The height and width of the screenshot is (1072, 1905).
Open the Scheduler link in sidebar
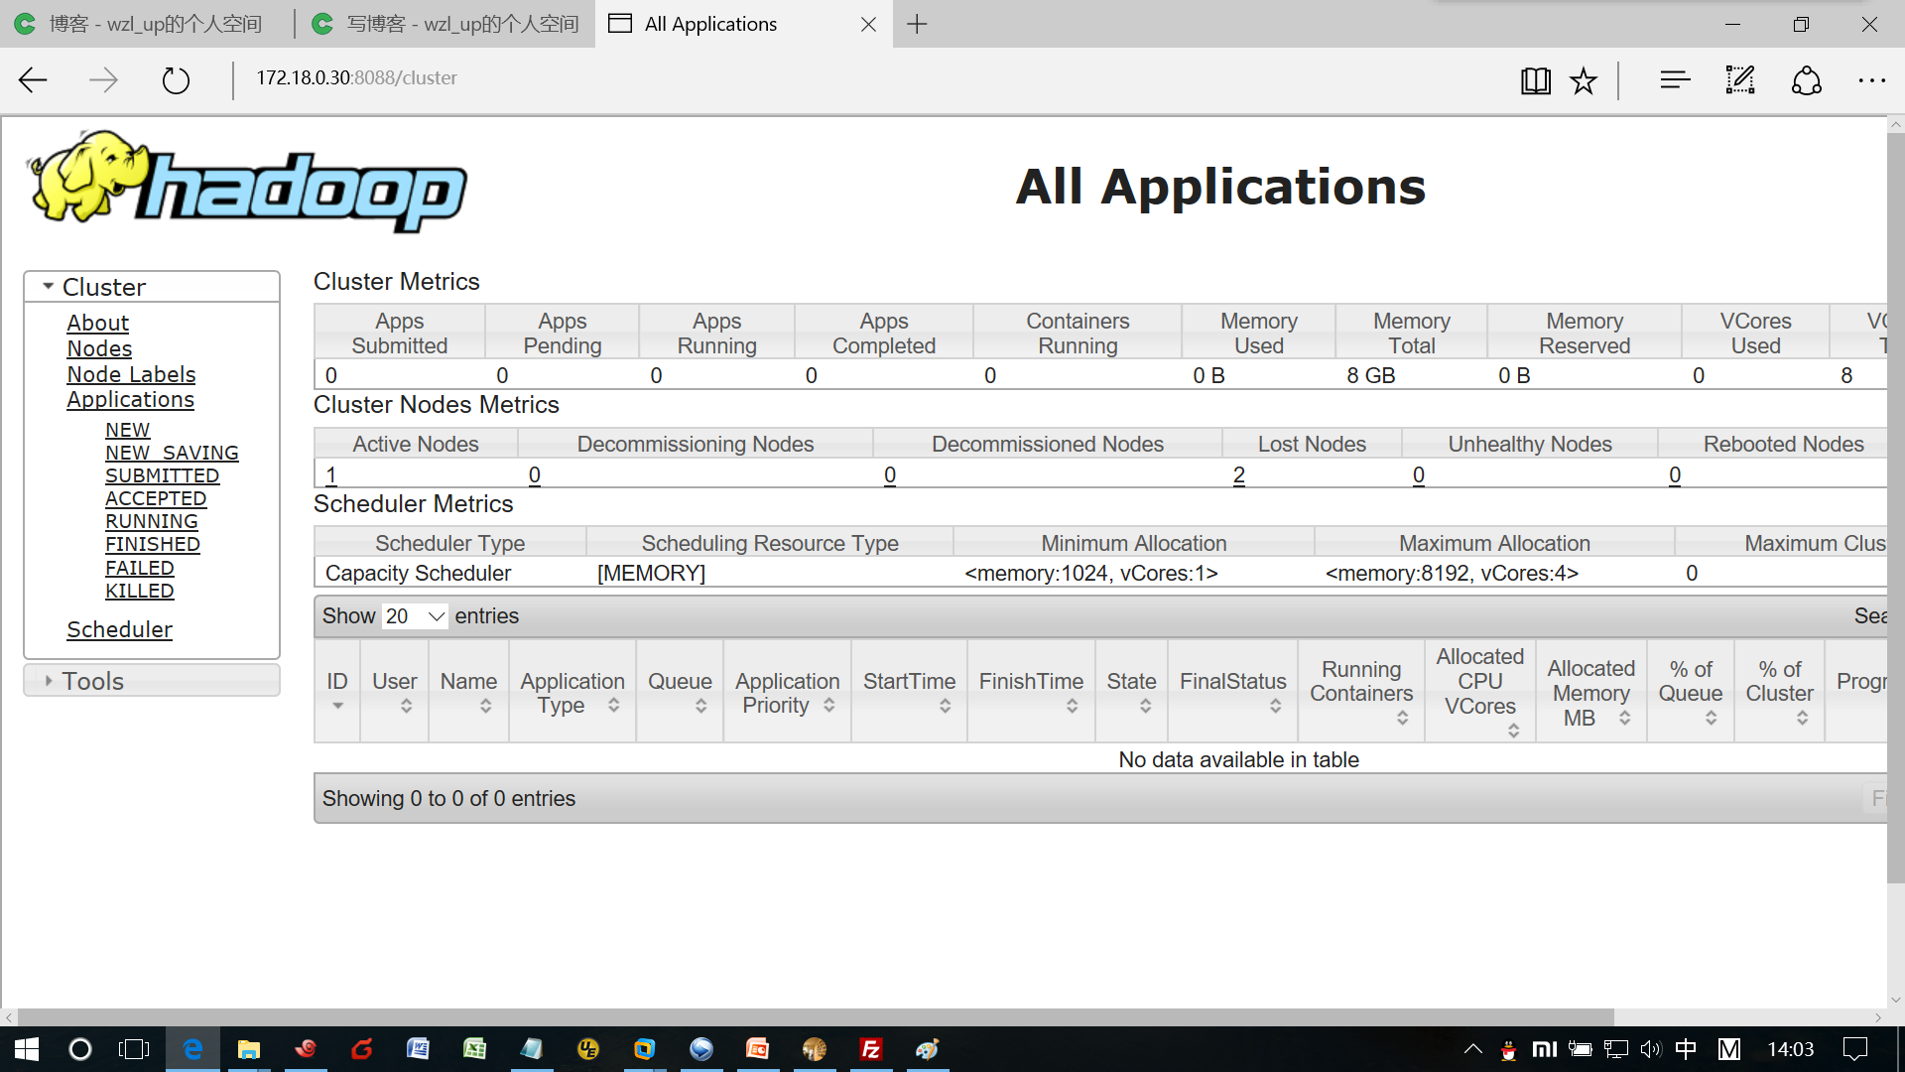[119, 629]
